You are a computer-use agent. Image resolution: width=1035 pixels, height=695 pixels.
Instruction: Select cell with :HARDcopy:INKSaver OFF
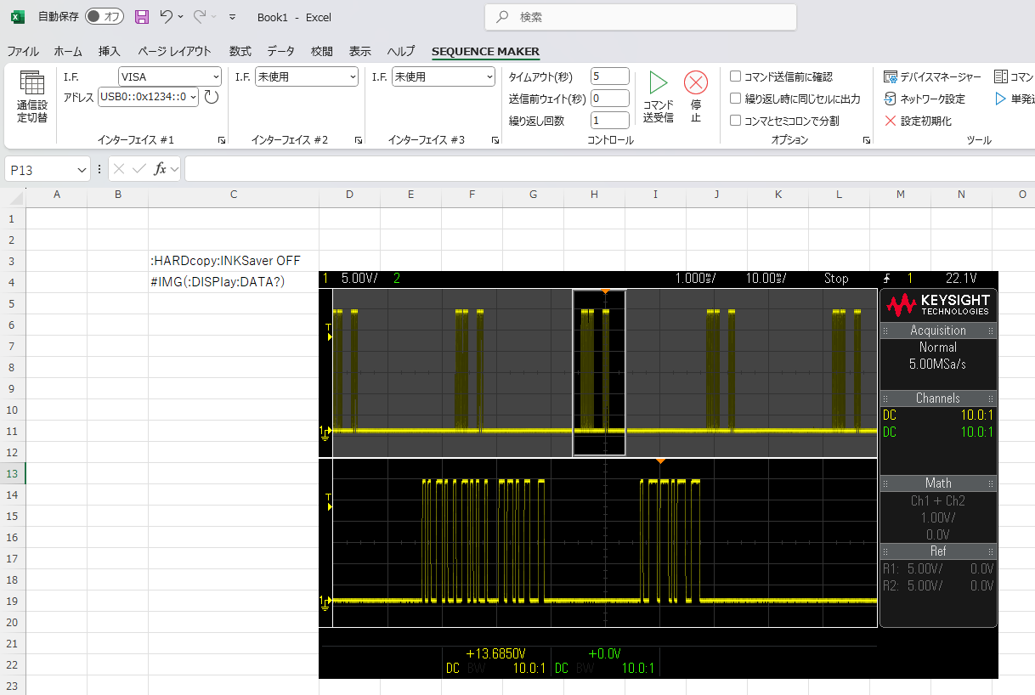pyautogui.click(x=234, y=261)
